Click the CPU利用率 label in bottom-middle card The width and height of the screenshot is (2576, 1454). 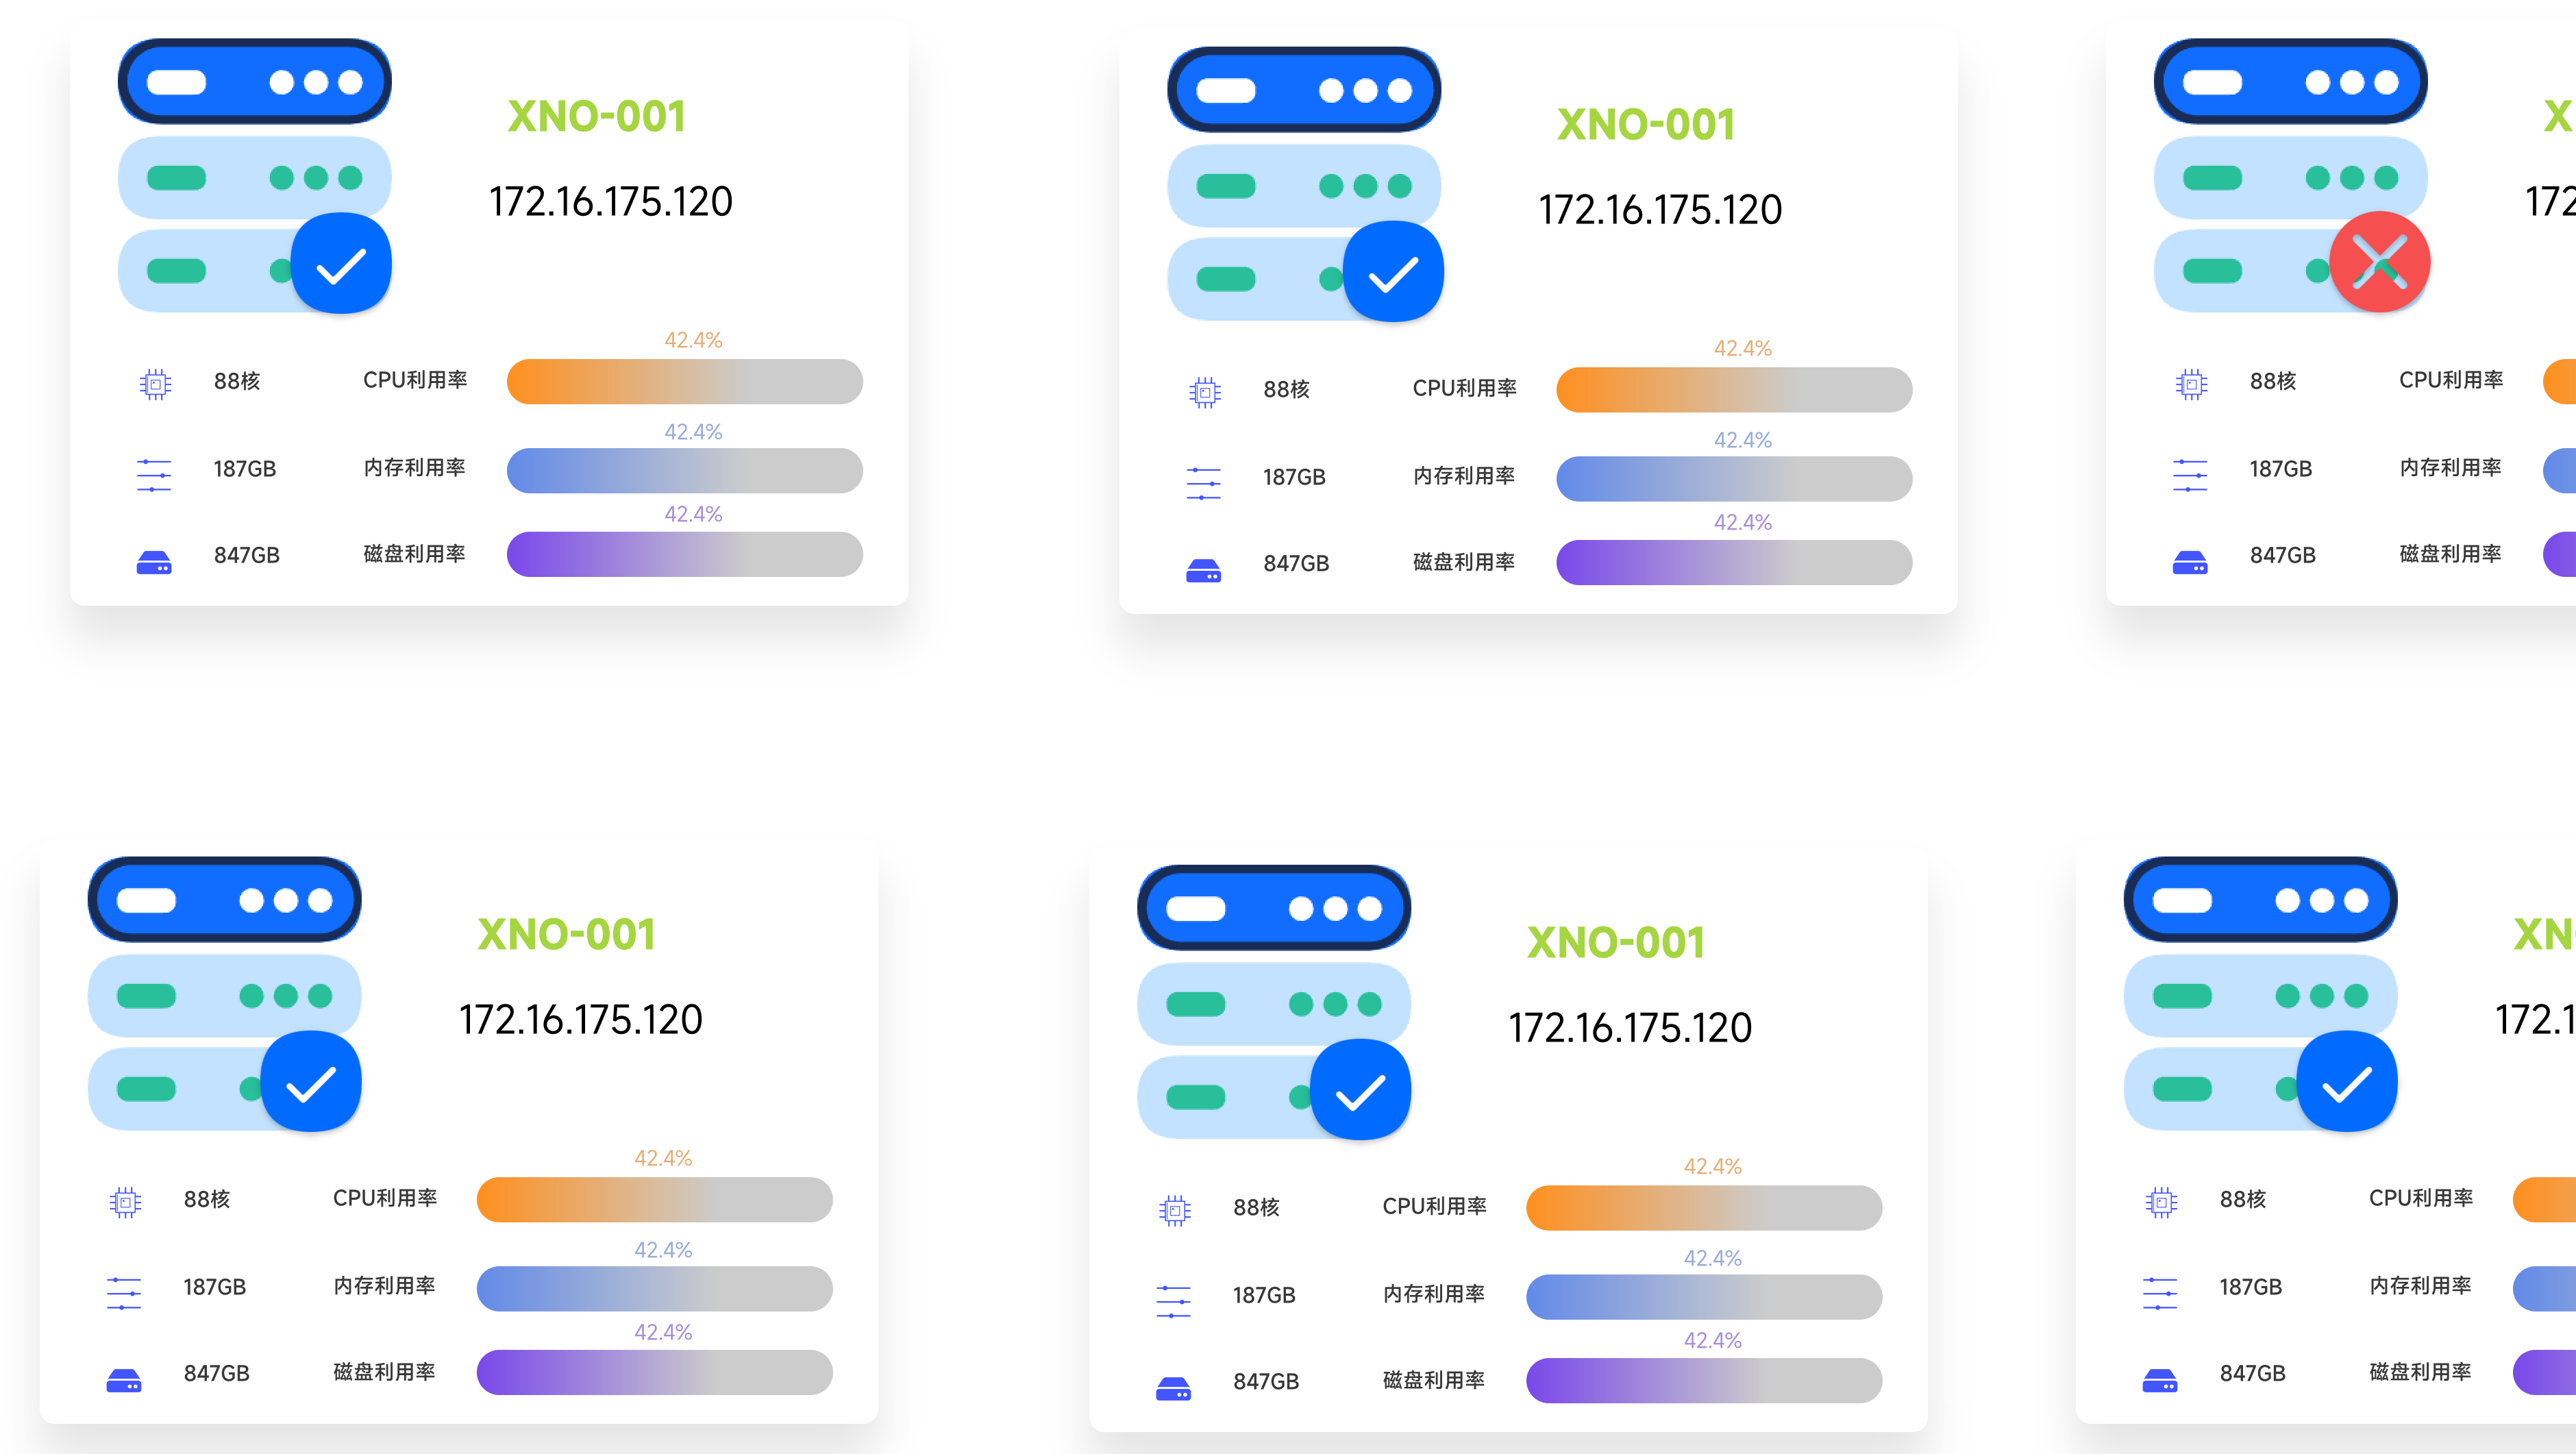coord(1434,1206)
